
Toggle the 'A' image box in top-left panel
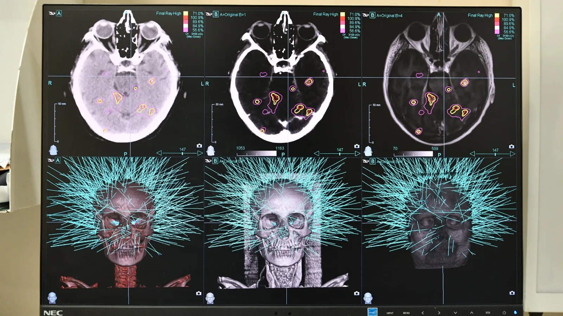(59, 13)
